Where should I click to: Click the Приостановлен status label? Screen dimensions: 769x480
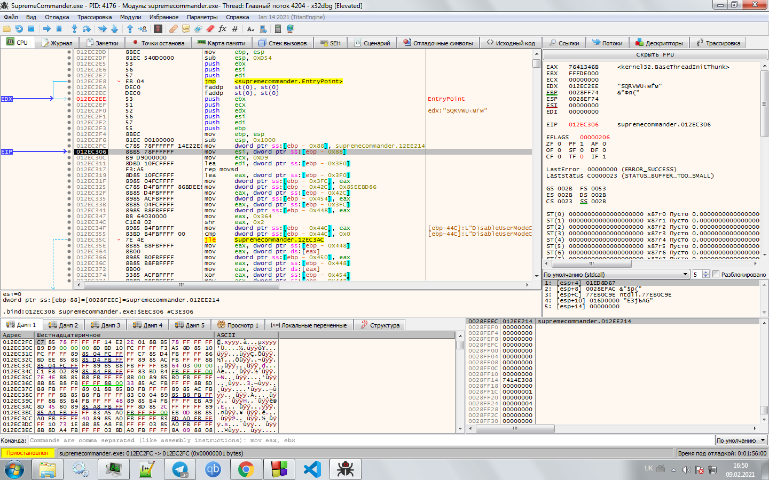pyautogui.click(x=28, y=453)
